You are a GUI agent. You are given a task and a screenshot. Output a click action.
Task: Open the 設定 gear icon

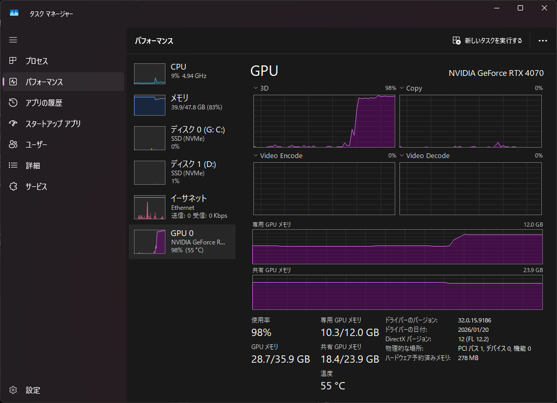tap(14, 390)
